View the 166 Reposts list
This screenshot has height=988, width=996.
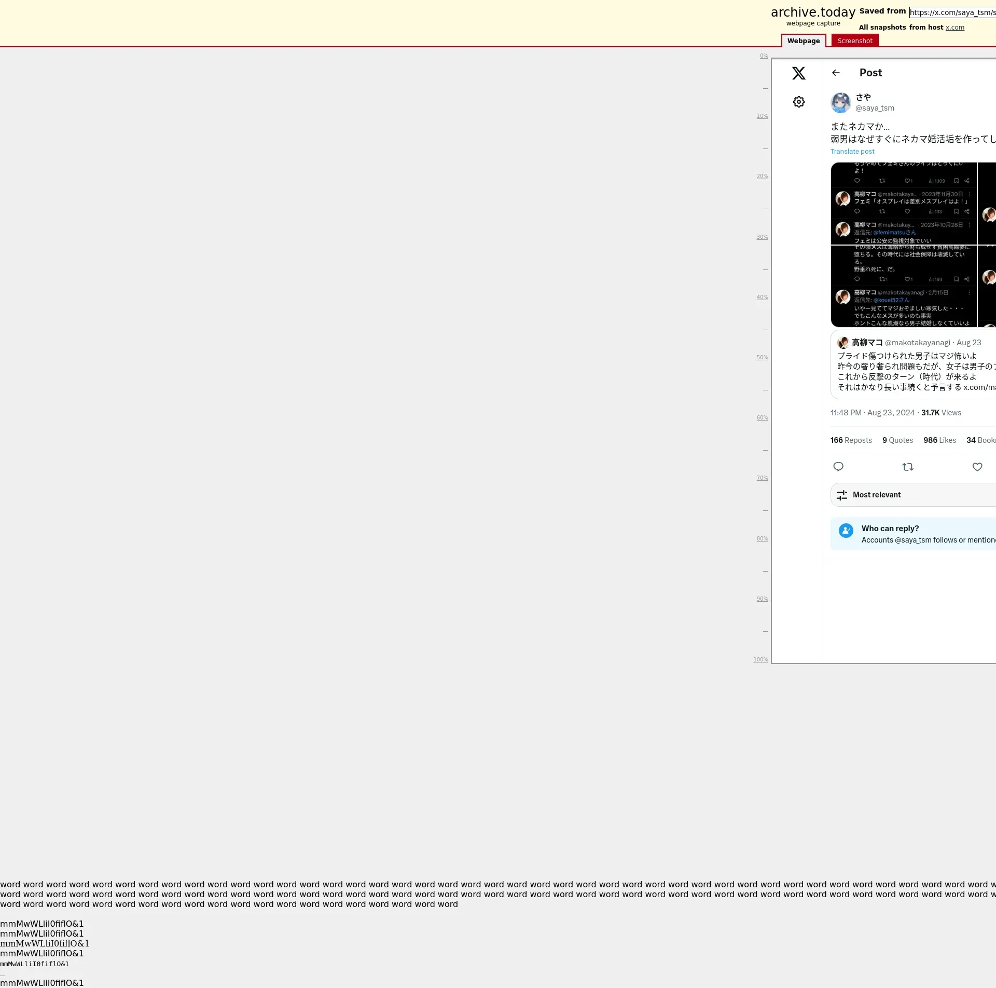(x=851, y=440)
